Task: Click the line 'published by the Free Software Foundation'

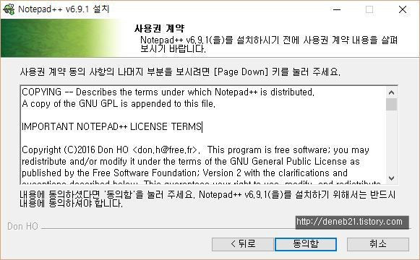Action: 184,173
